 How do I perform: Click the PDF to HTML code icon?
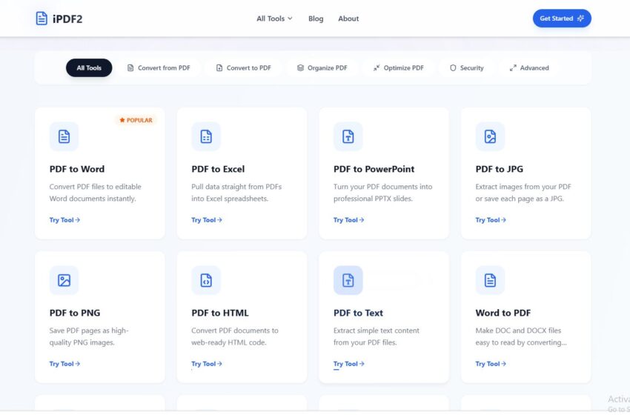[206, 280]
